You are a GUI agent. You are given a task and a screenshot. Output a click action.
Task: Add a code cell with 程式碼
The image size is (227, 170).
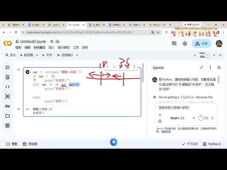coord(26,55)
